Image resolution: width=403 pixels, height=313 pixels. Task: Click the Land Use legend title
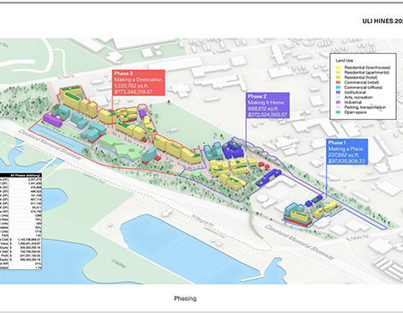(344, 61)
